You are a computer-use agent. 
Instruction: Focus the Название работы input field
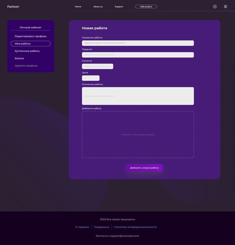pyautogui.click(x=138, y=43)
